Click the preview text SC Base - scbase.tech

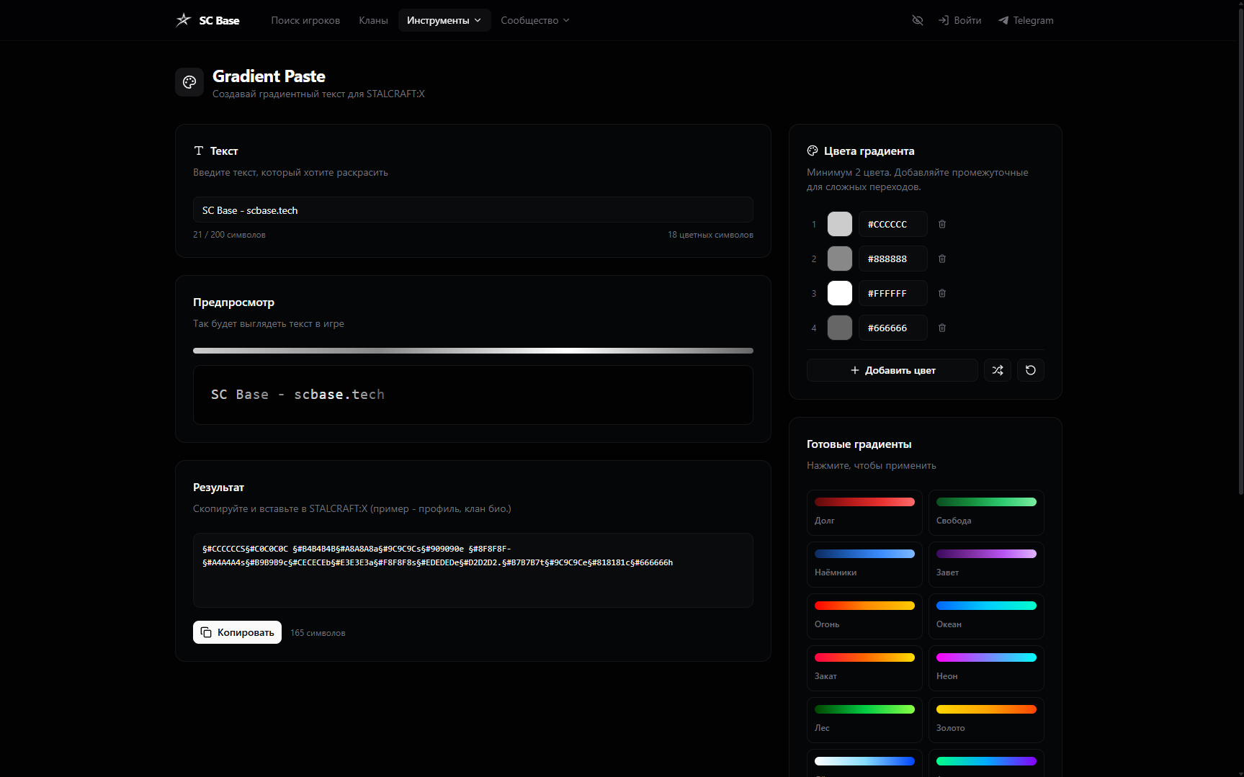click(x=297, y=395)
